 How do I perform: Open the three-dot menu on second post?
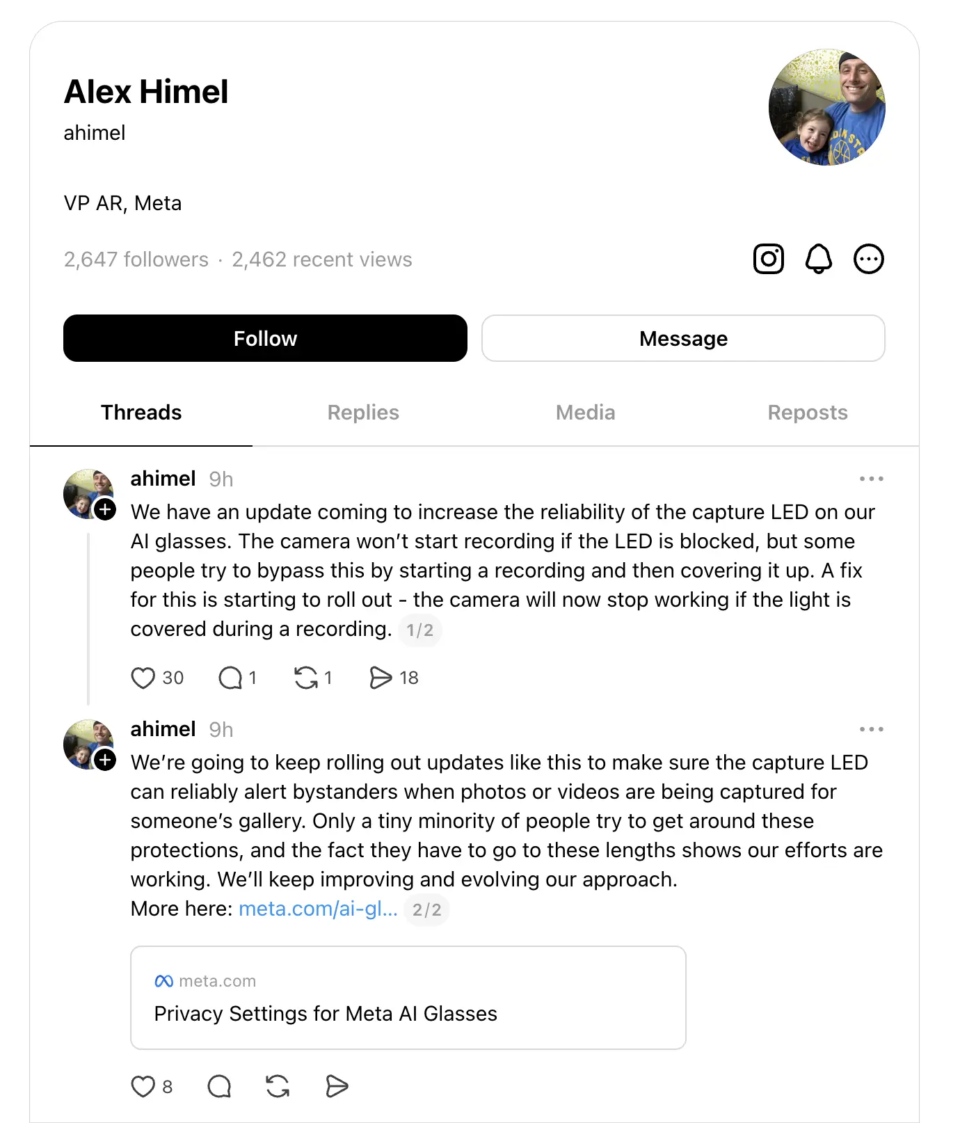tap(871, 729)
